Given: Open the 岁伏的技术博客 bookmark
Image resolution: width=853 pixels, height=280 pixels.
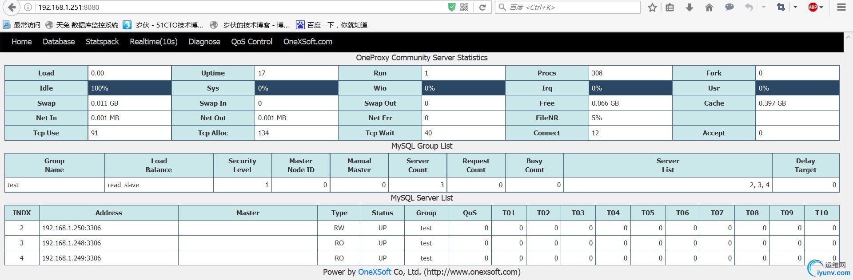Looking at the screenshot, I should [x=249, y=25].
